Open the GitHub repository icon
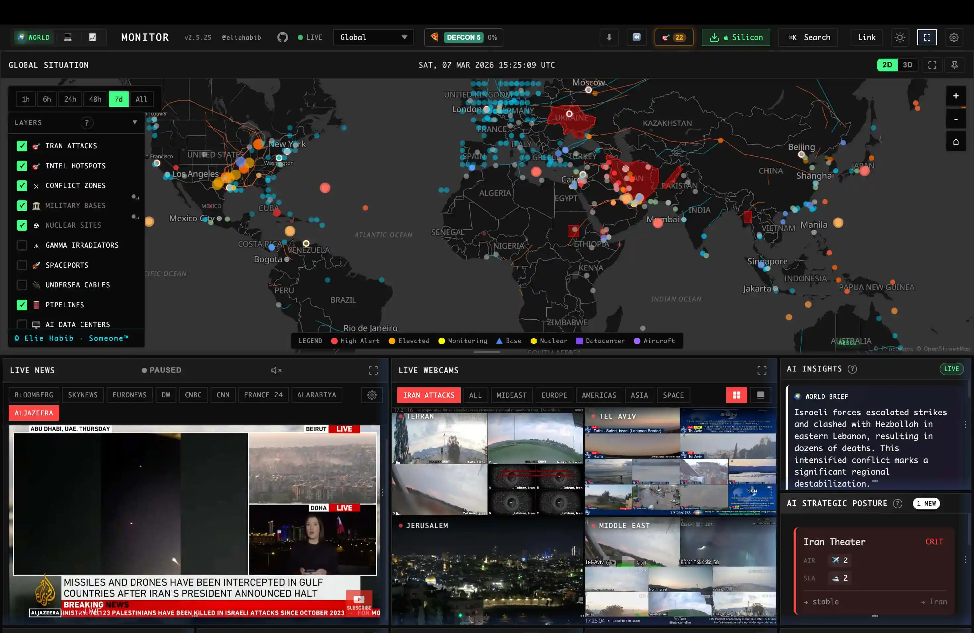This screenshot has width=974, height=633. 282,37
